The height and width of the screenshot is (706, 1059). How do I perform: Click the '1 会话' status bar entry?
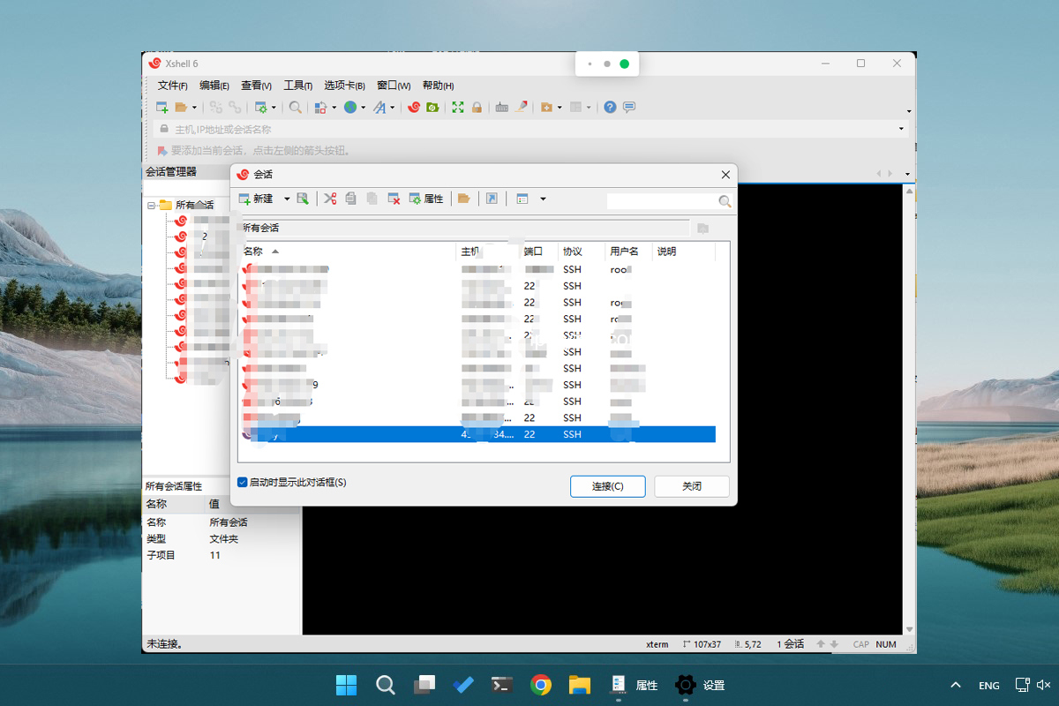(790, 644)
